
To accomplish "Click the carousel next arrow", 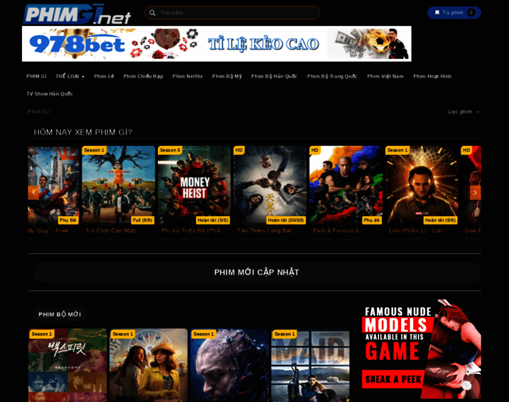I will pos(476,192).
